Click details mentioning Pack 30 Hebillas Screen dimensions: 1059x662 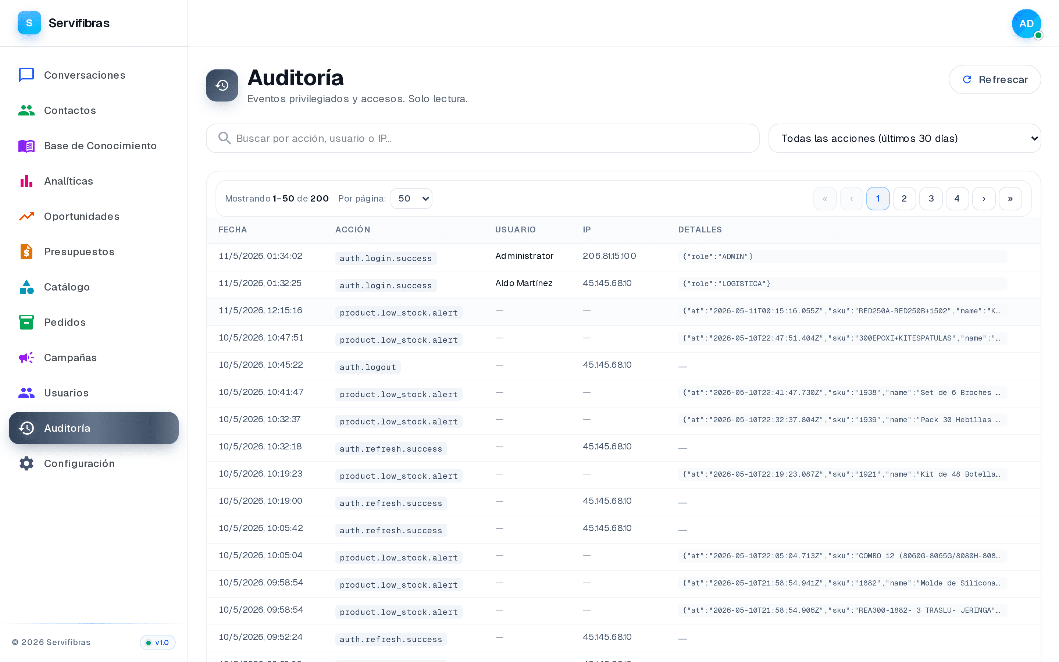[x=842, y=420]
